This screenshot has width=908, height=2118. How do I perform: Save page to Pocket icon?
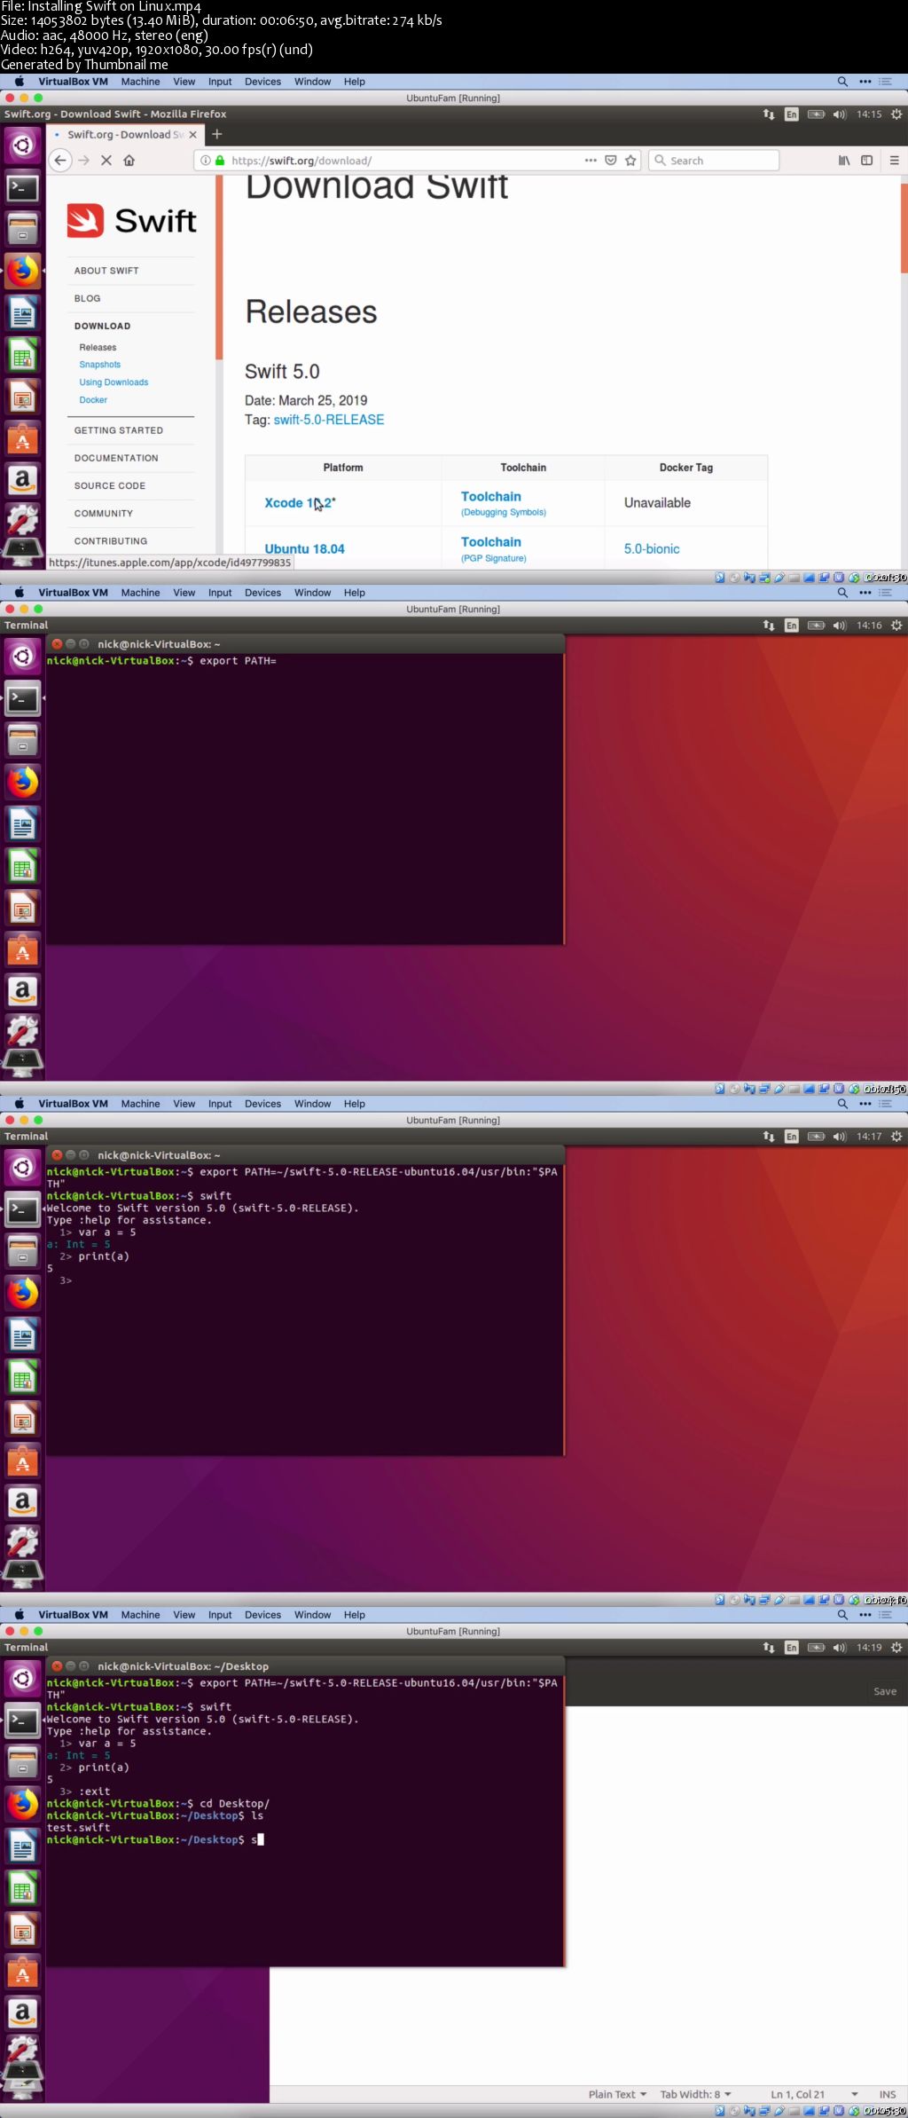click(x=611, y=161)
